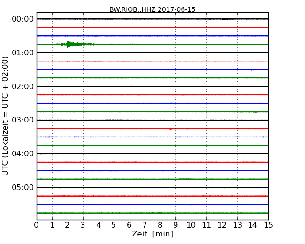Click the x-axis label Zeit [min]
Screen dimensions: 305x244
tap(152, 234)
